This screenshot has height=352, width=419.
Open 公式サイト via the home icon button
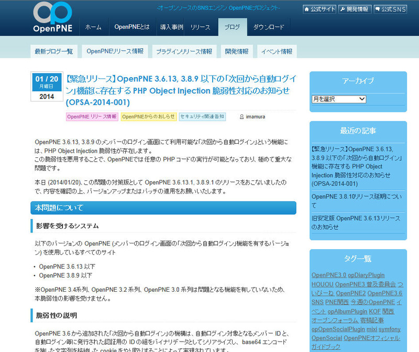[x=319, y=9]
